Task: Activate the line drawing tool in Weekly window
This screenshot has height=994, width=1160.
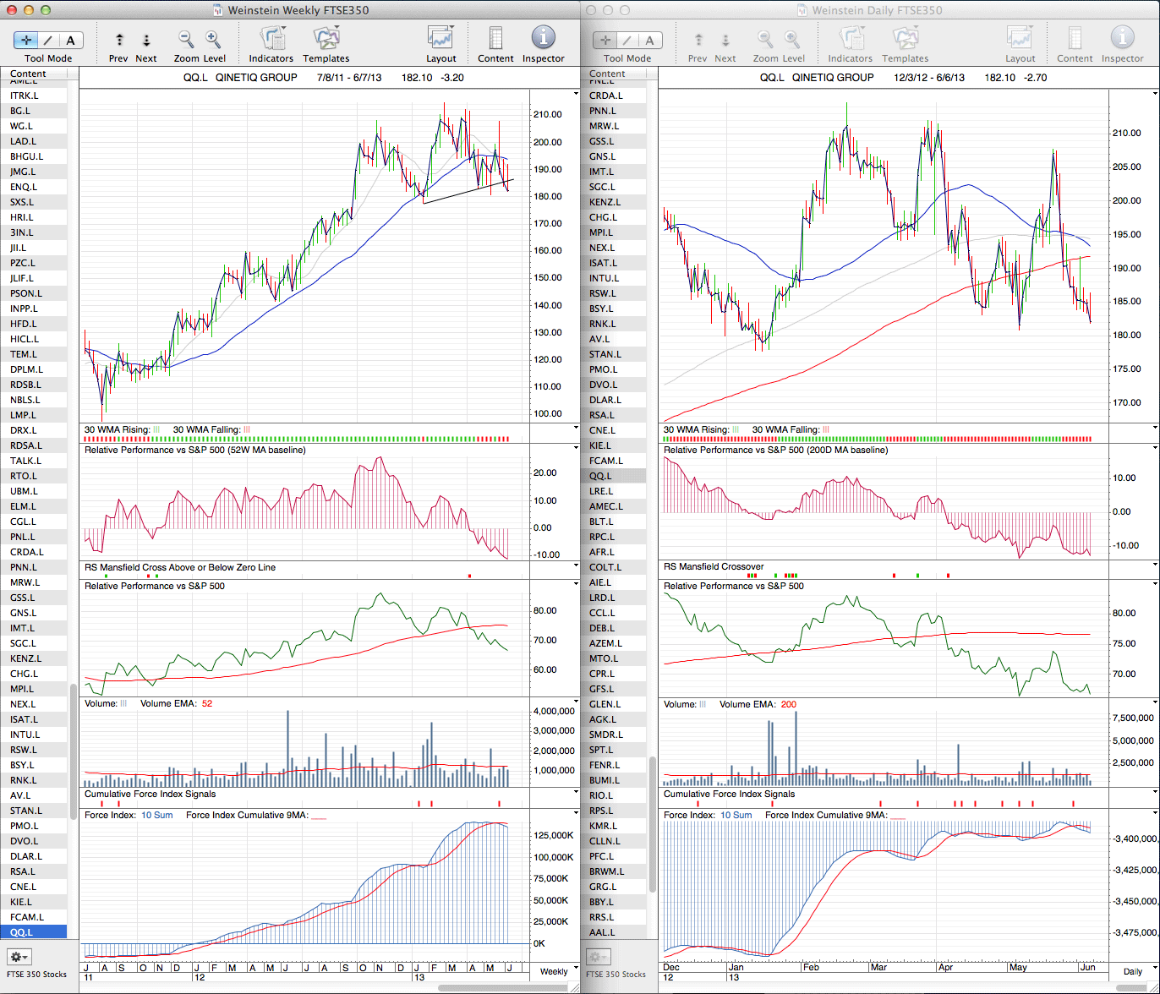Action: pyautogui.click(x=47, y=40)
